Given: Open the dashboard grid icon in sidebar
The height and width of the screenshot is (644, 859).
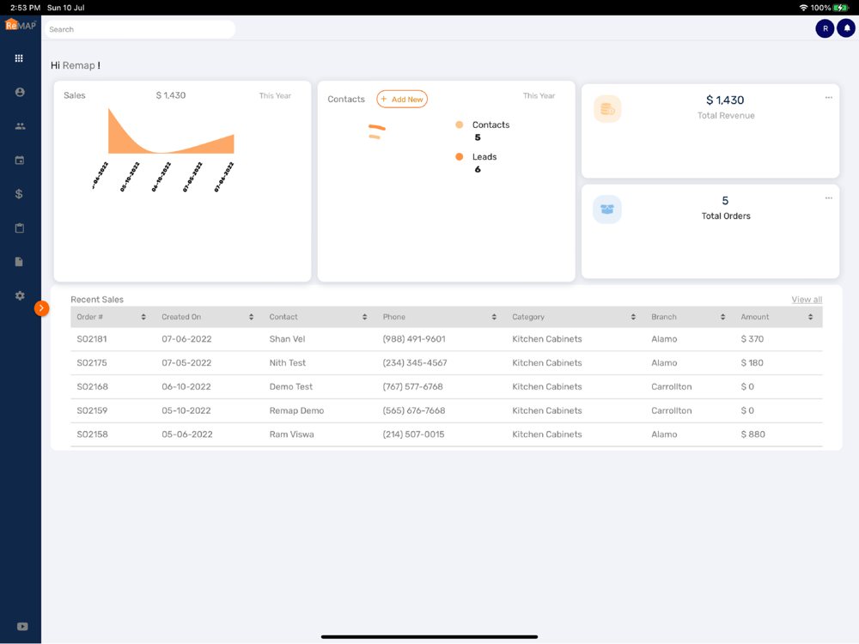Looking at the screenshot, I should pos(19,58).
